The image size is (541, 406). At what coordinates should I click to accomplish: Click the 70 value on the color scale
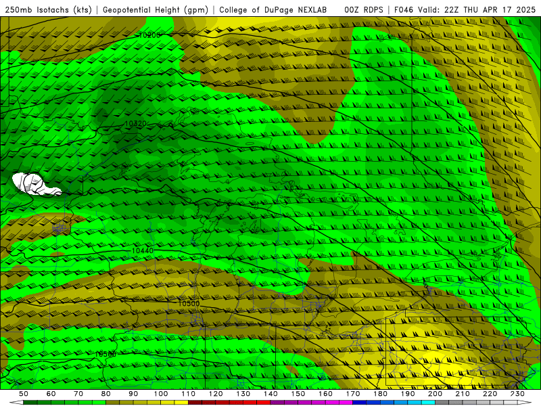point(78,394)
